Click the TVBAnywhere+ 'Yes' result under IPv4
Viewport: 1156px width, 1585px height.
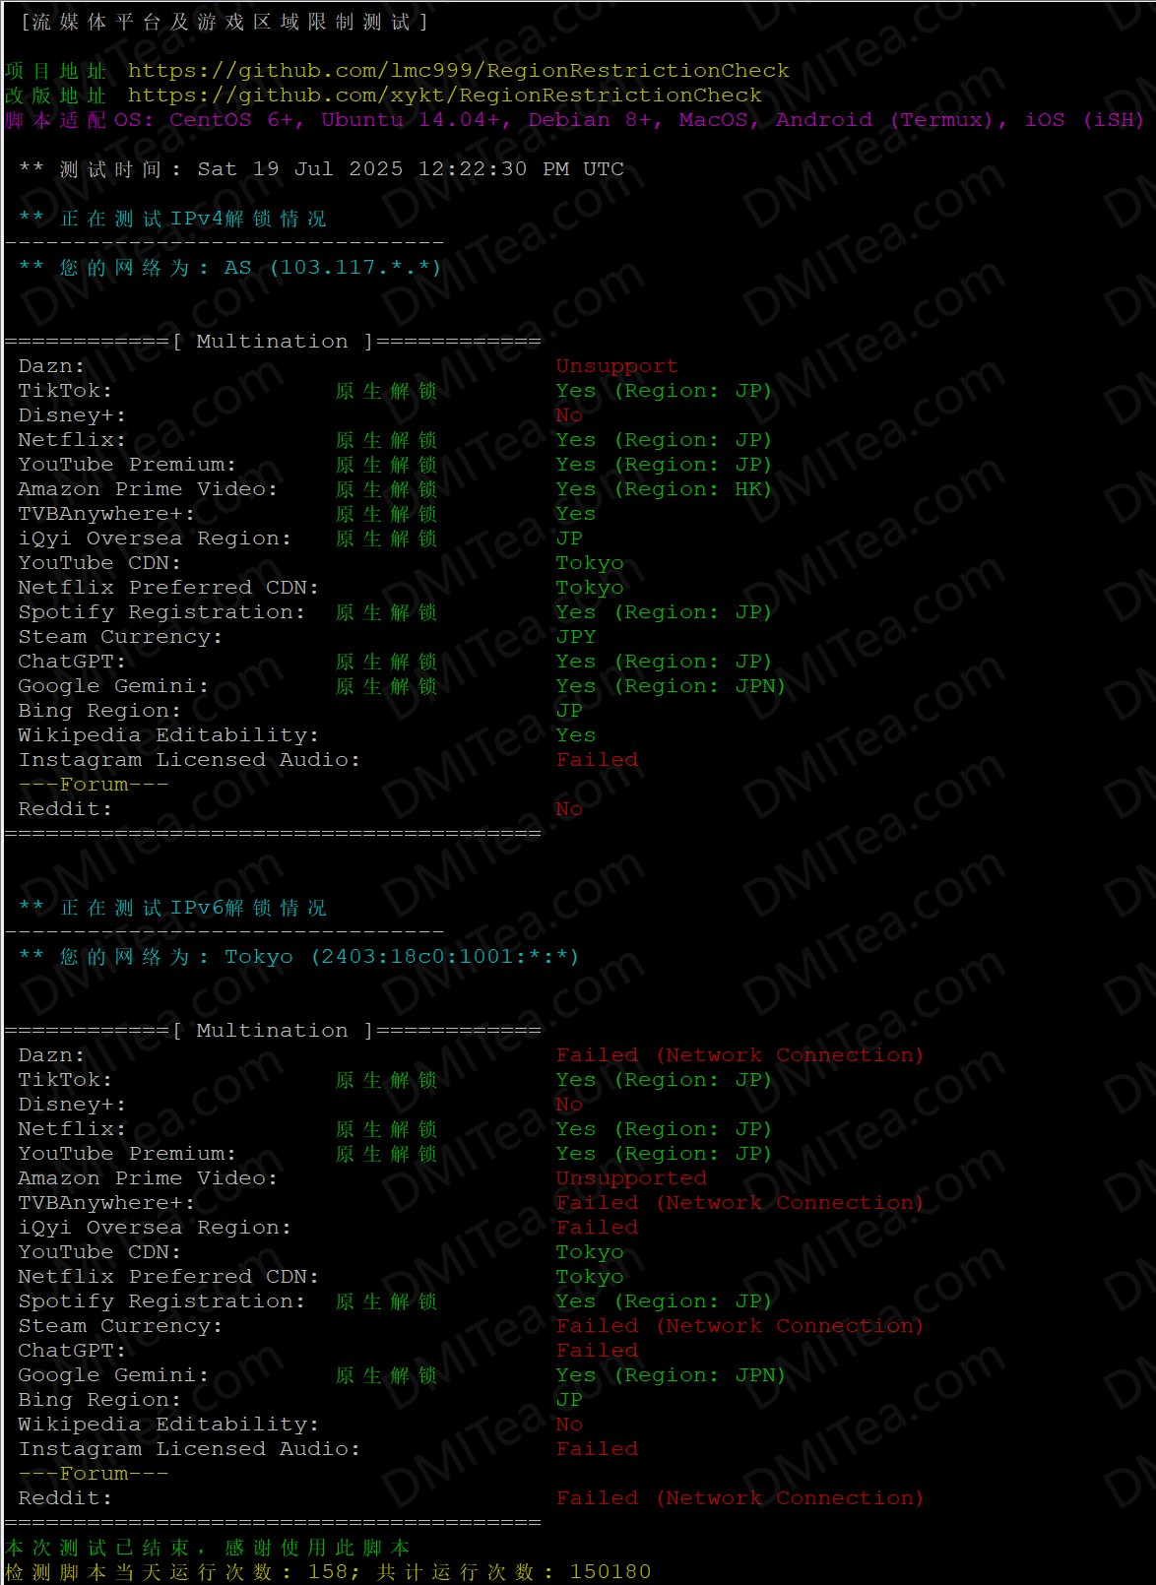(x=575, y=514)
